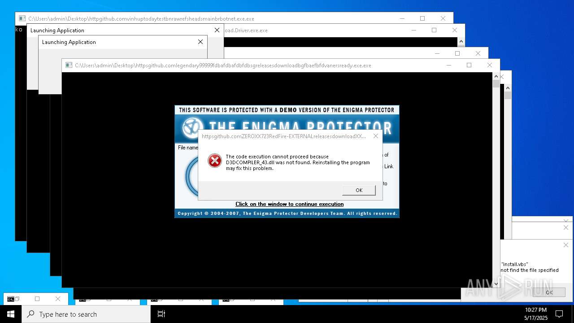574x323 pixels.
Task: Open Task View from the taskbar
Action: pyautogui.click(x=161, y=314)
